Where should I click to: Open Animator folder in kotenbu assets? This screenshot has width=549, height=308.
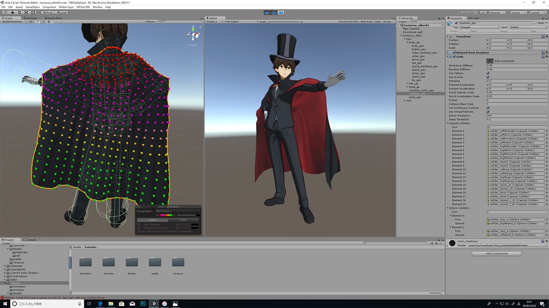click(108, 262)
